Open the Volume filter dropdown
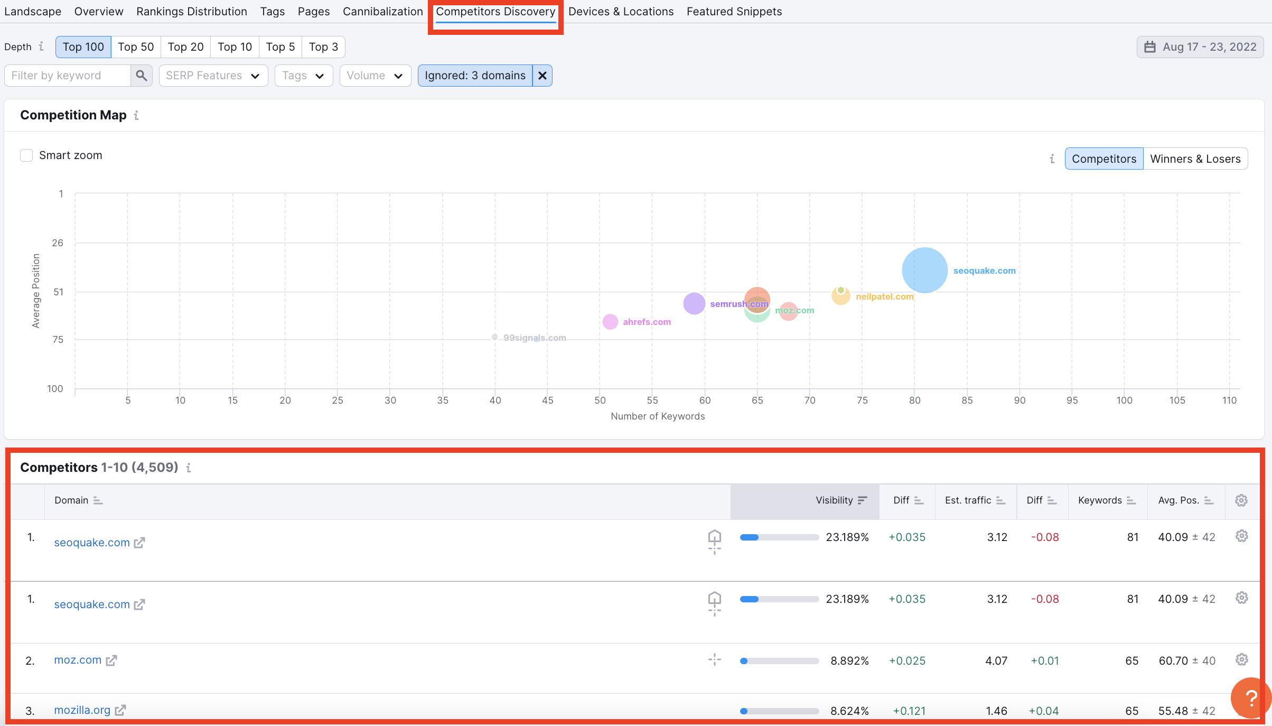 tap(375, 76)
